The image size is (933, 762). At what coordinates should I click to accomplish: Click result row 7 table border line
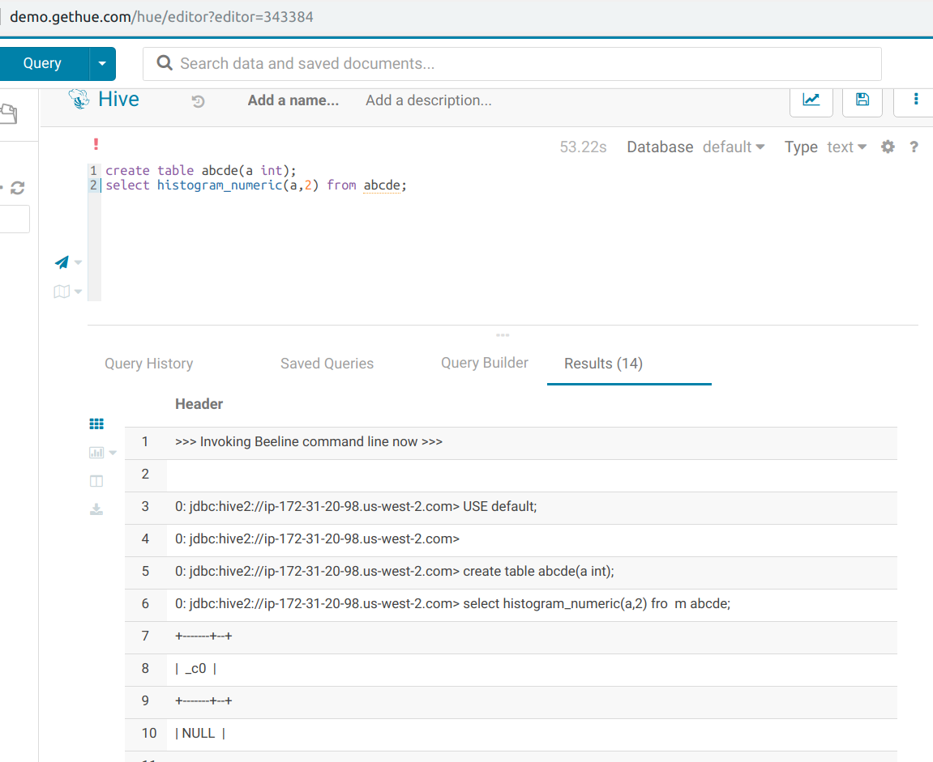(x=511, y=638)
